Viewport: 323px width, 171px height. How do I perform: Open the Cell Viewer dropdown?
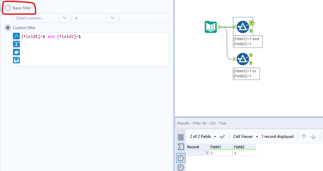coord(246,136)
